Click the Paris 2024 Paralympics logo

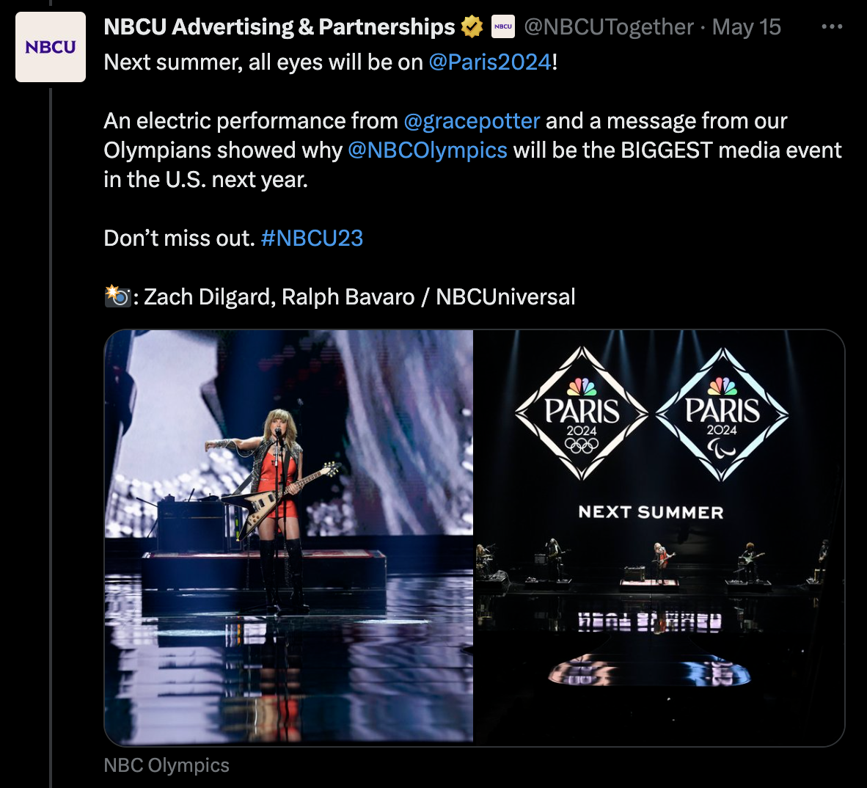[x=722, y=414]
